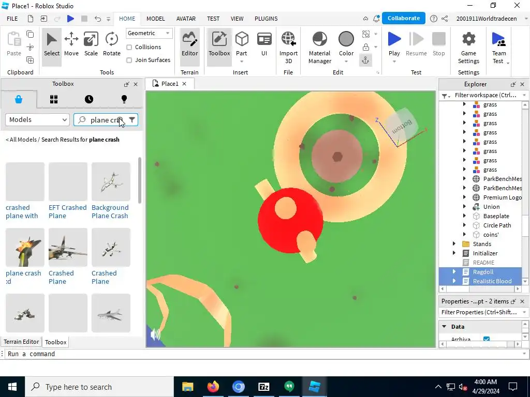Open the Play mode dropdown arrow
The image size is (530, 397).
394,62
